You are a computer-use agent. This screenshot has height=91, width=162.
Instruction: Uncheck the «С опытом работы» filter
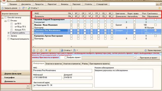(x=9, y=33)
